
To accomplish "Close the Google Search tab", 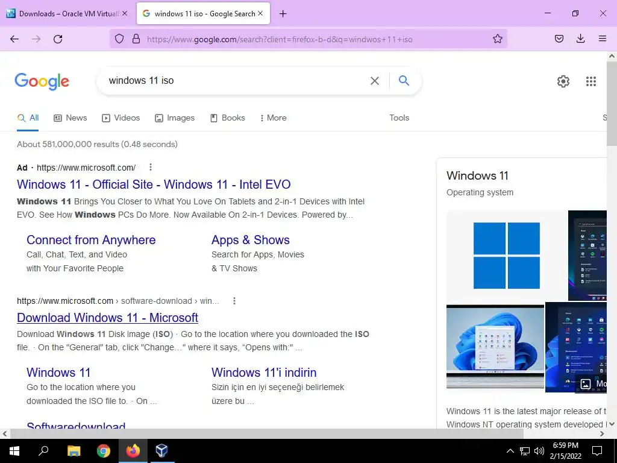I will (x=260, y=13).
